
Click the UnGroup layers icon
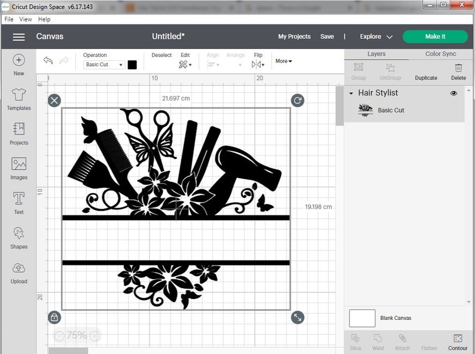[x=390, y=72]
